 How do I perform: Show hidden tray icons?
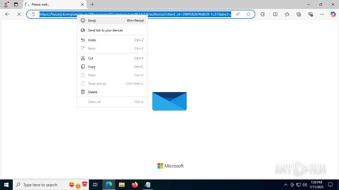pos(286,185)
